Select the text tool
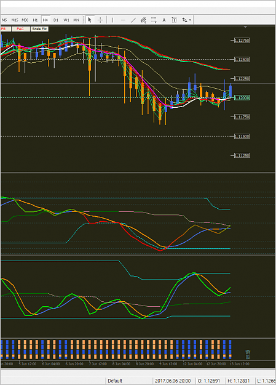 click(164, 20)
